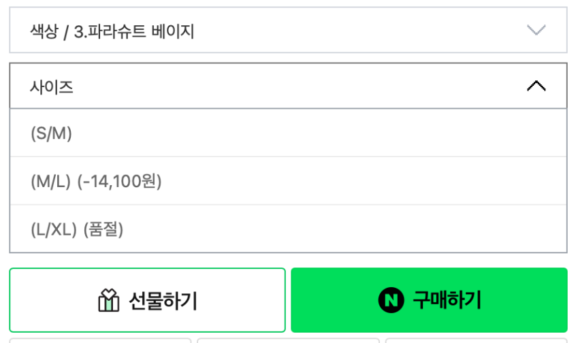This screenshot has width=578, height=343.
Task: Click the partially visible bottom-middle button
Action: pyautogui.click(x=288, y=340)
